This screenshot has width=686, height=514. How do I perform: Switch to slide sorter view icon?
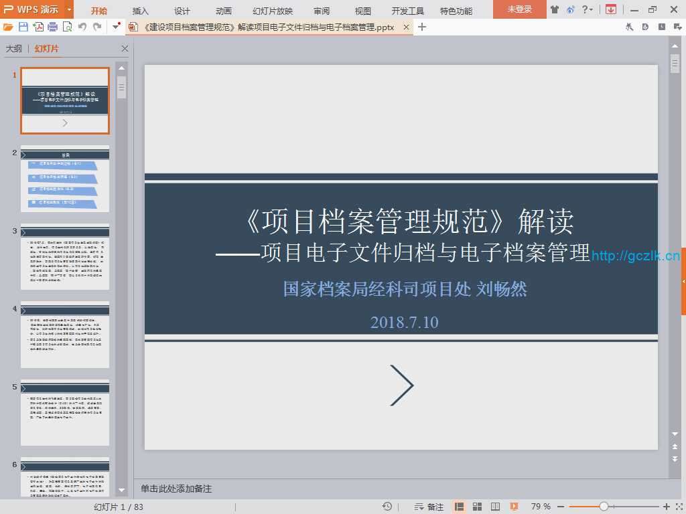[478, 507]
